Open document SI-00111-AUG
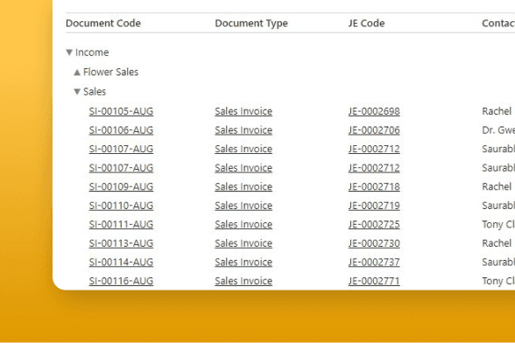This screenshot has height=343, width=515. point(121,224)
